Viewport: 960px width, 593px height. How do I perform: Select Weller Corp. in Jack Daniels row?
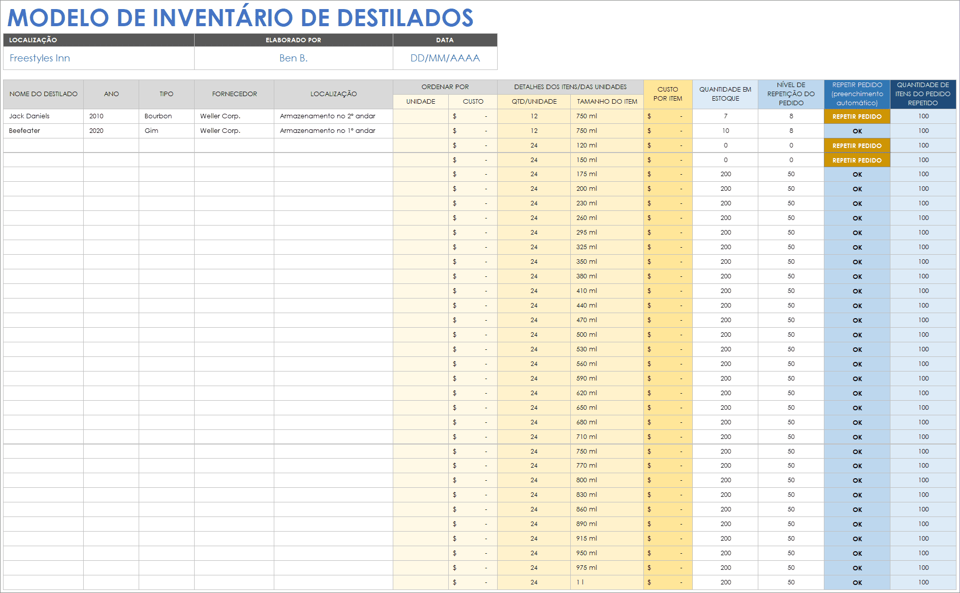point(234,116)
